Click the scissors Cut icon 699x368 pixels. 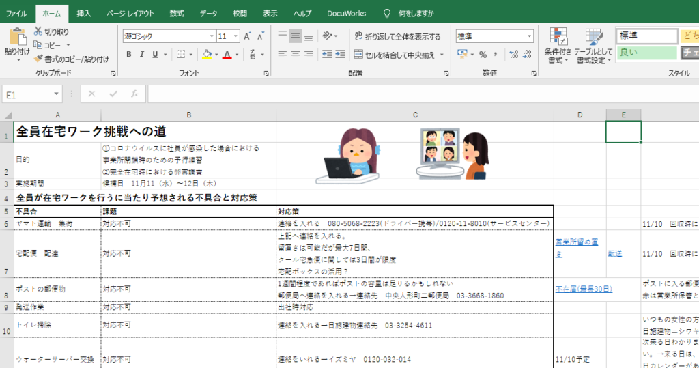[x=38, y=31]
